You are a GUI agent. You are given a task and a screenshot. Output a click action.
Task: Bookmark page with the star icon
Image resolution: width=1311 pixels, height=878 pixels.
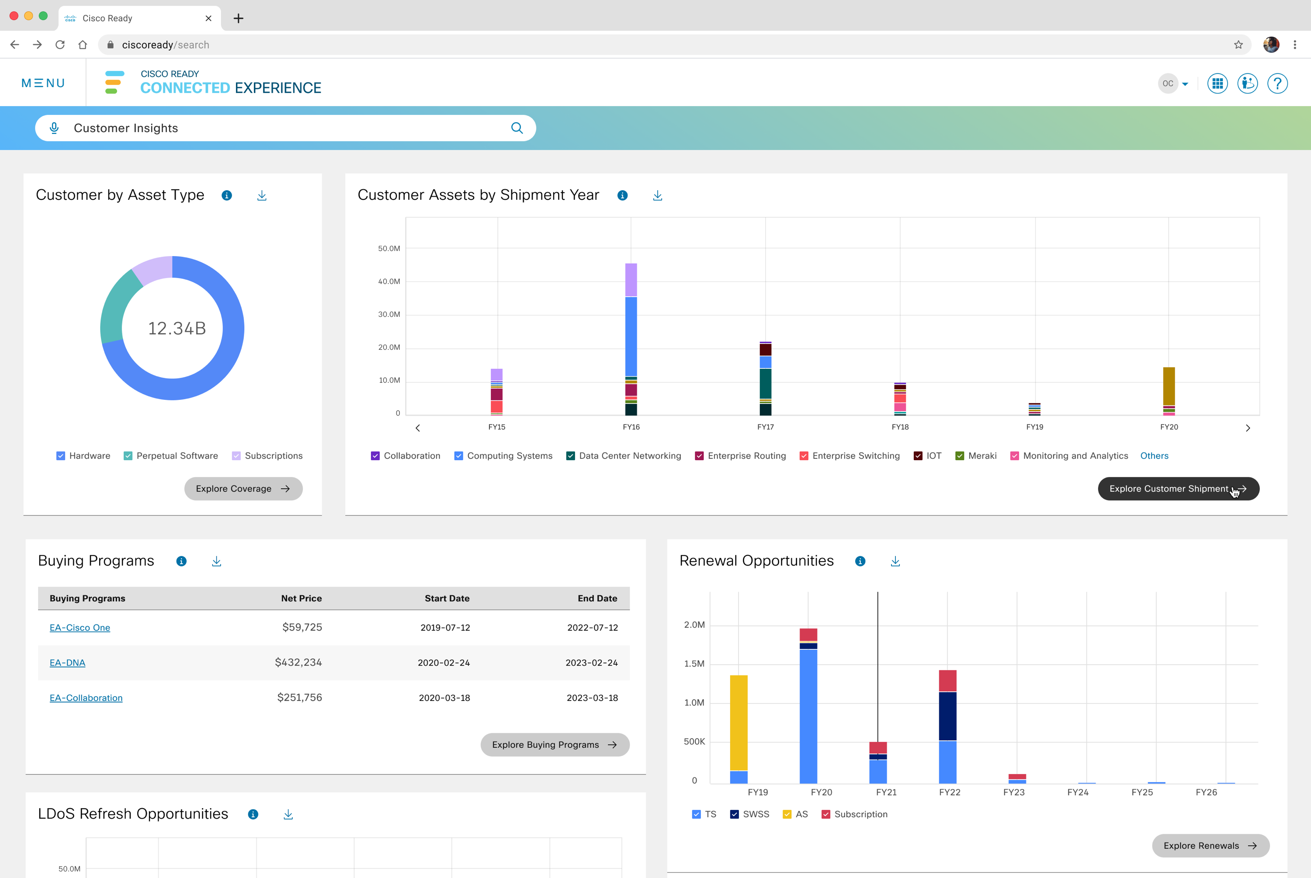tap(1238, 45)
